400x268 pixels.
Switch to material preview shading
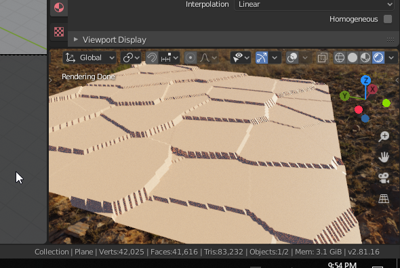365,58
